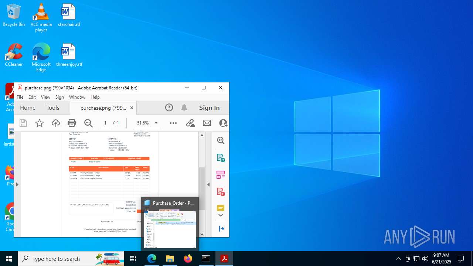The height and width of the screenshot is (266, 473).
Task: Share a link to the file
Action: (x=190, y=123)
